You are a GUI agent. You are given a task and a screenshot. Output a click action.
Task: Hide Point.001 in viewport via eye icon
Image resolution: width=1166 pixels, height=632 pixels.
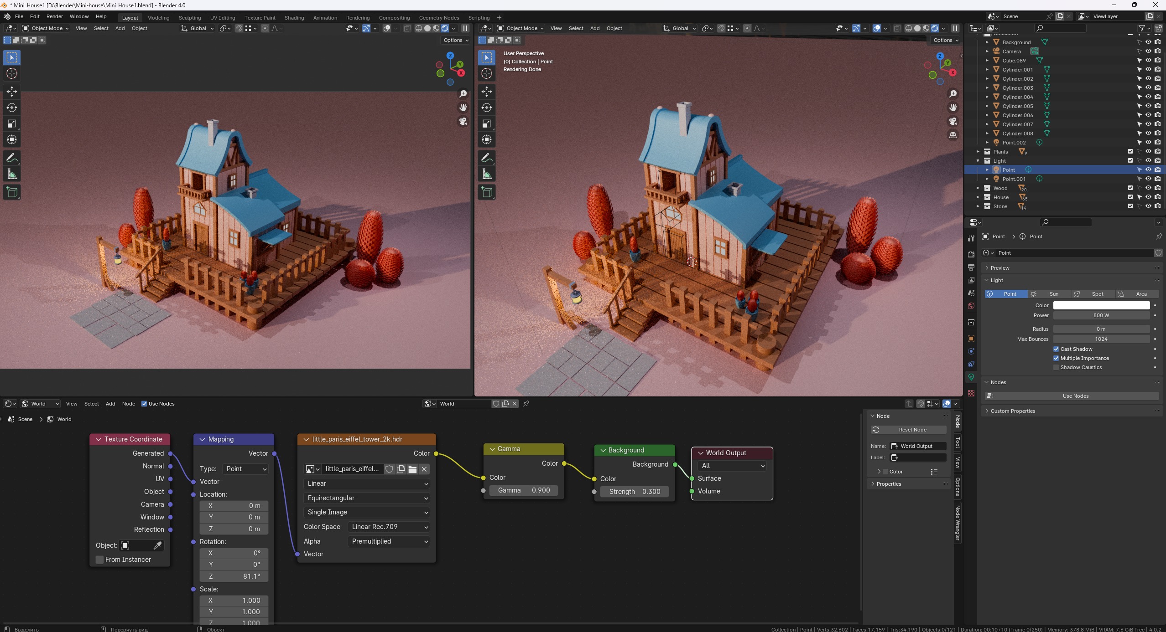[1148, 179]
